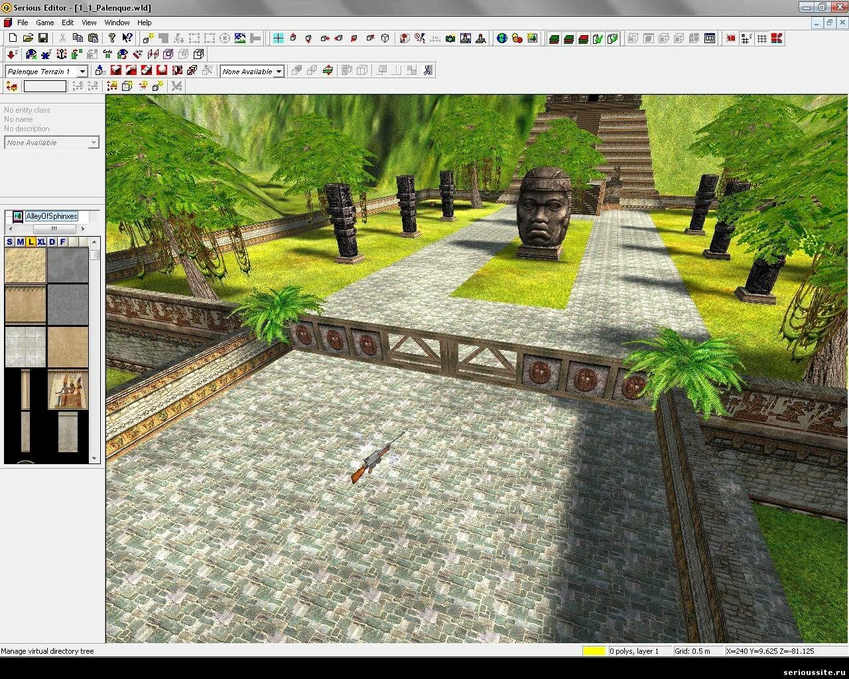Select the AlleyOfSphinxes directory item
The width and height of the screenshot is (849, 679).
(52, 216)
